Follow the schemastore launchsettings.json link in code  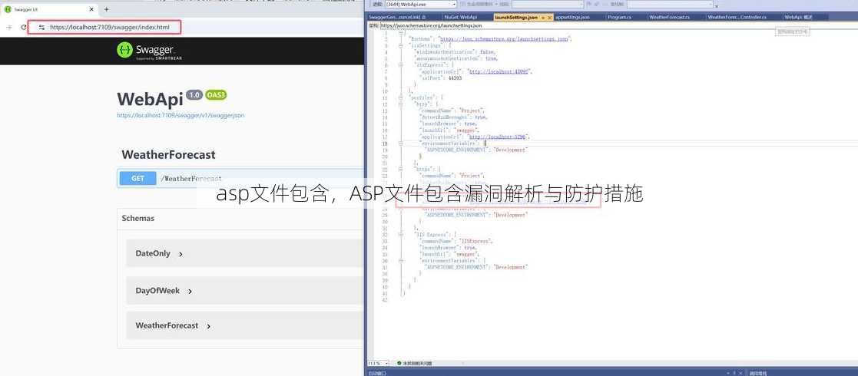[x=504, y=39]
